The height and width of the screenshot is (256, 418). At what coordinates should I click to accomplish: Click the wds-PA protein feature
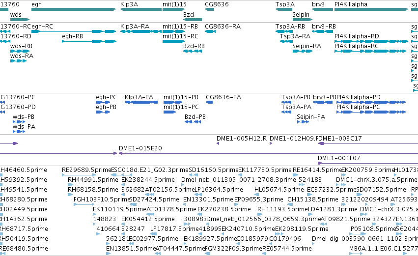(x=19, y=132)
